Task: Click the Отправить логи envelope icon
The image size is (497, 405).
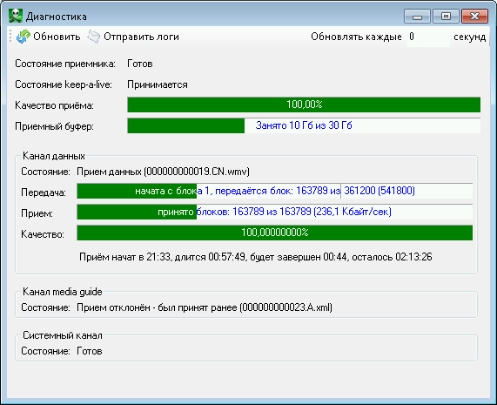Action: pos(93,37)
